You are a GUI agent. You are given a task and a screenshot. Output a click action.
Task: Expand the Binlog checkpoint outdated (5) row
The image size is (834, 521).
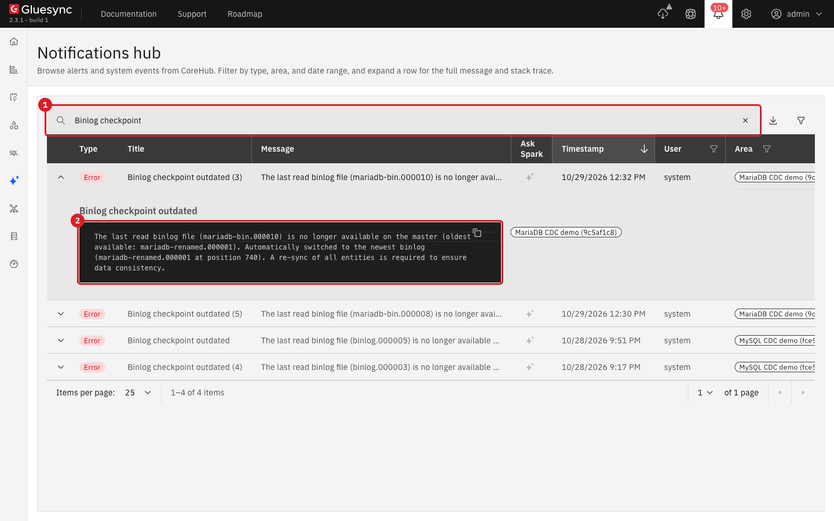pyautogui.click(x=61, y=314)
